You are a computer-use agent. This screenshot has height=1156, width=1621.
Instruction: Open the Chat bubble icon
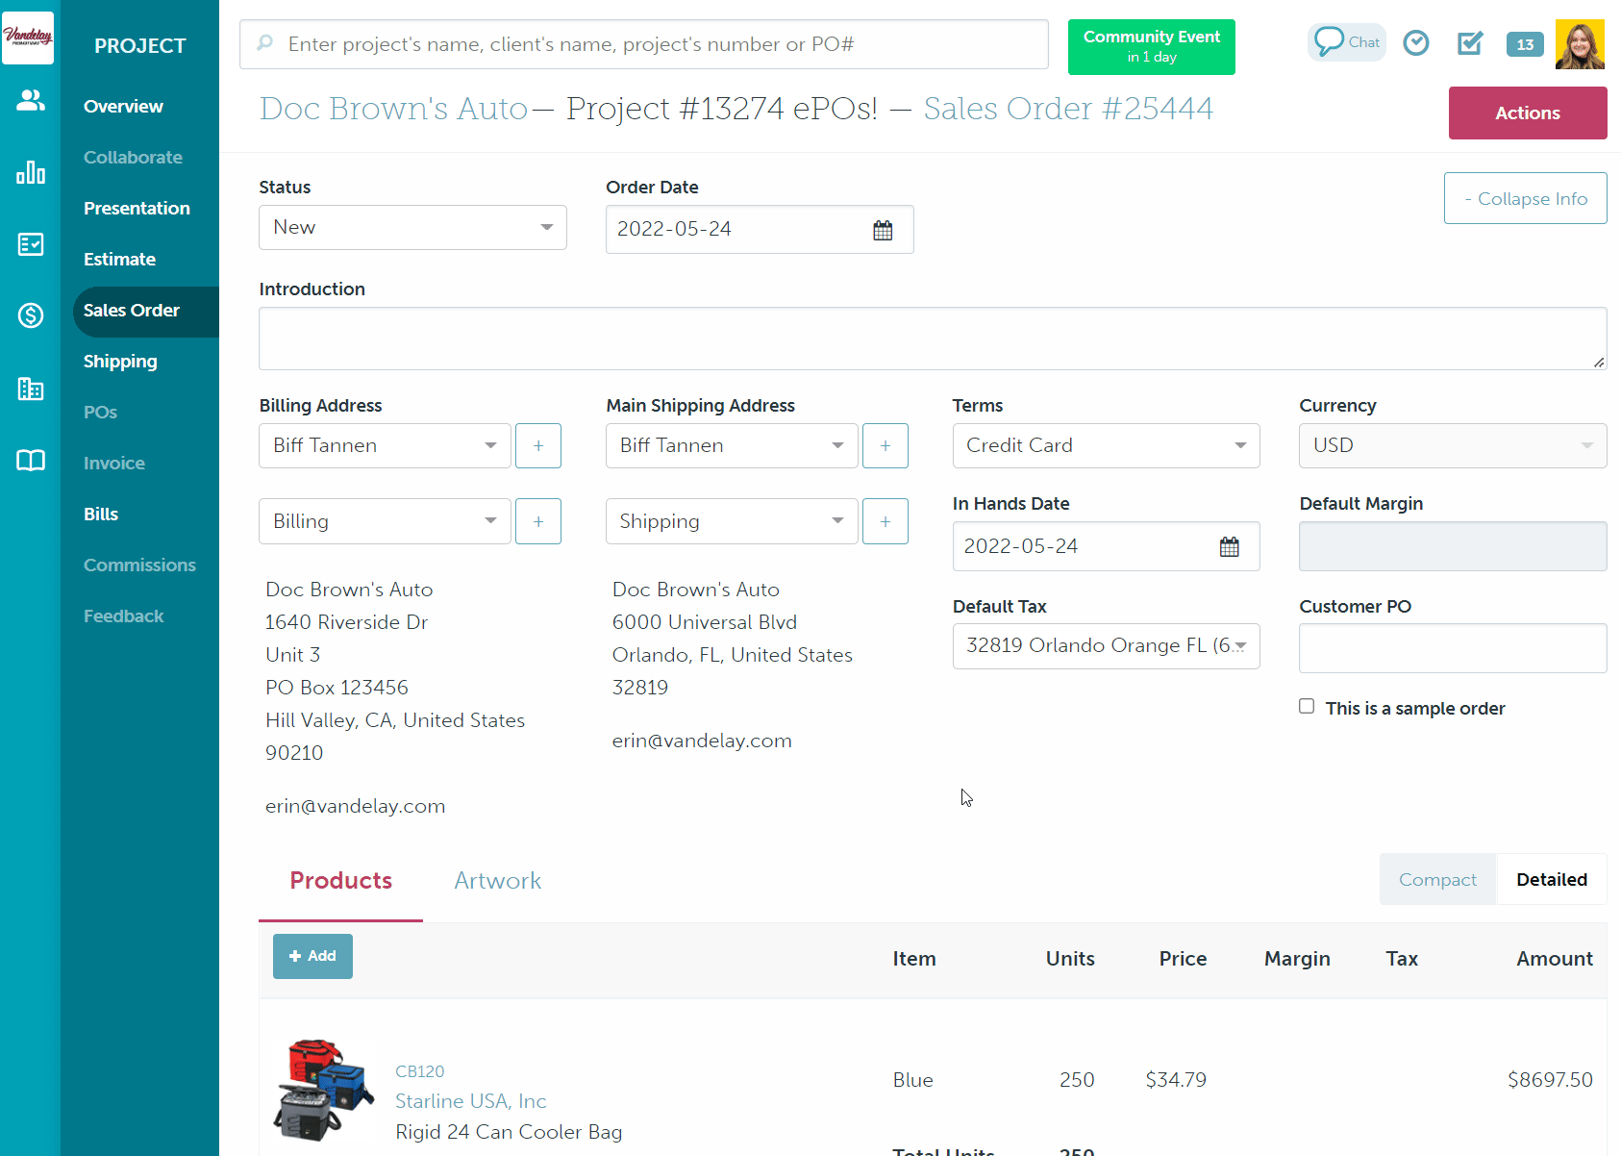pos(1346,42)
